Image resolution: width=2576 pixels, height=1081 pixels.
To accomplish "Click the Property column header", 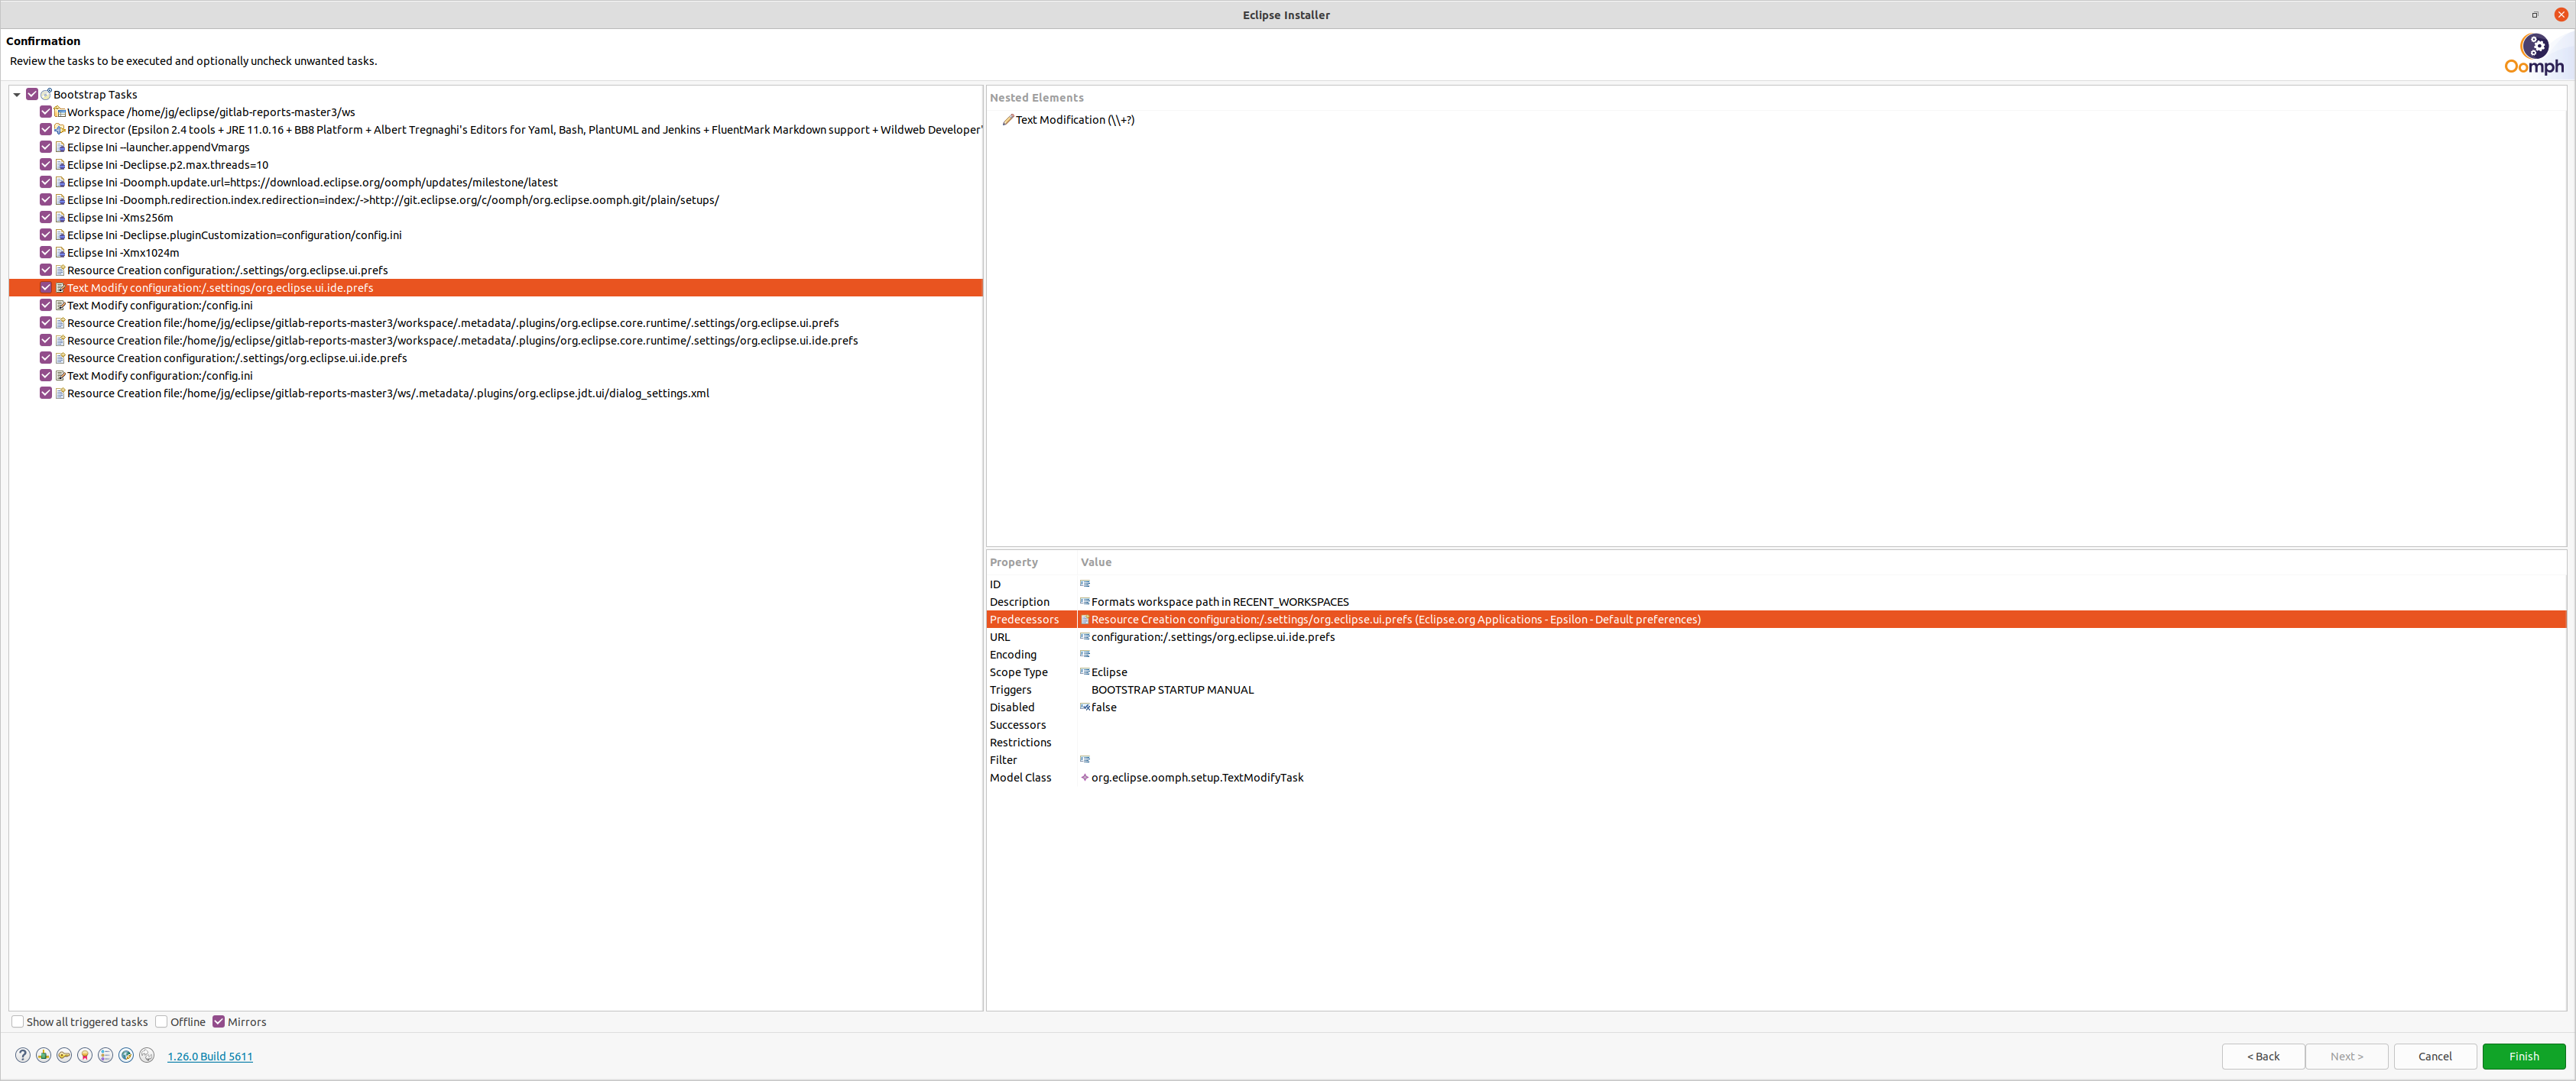I will [x=1013, y=562].
